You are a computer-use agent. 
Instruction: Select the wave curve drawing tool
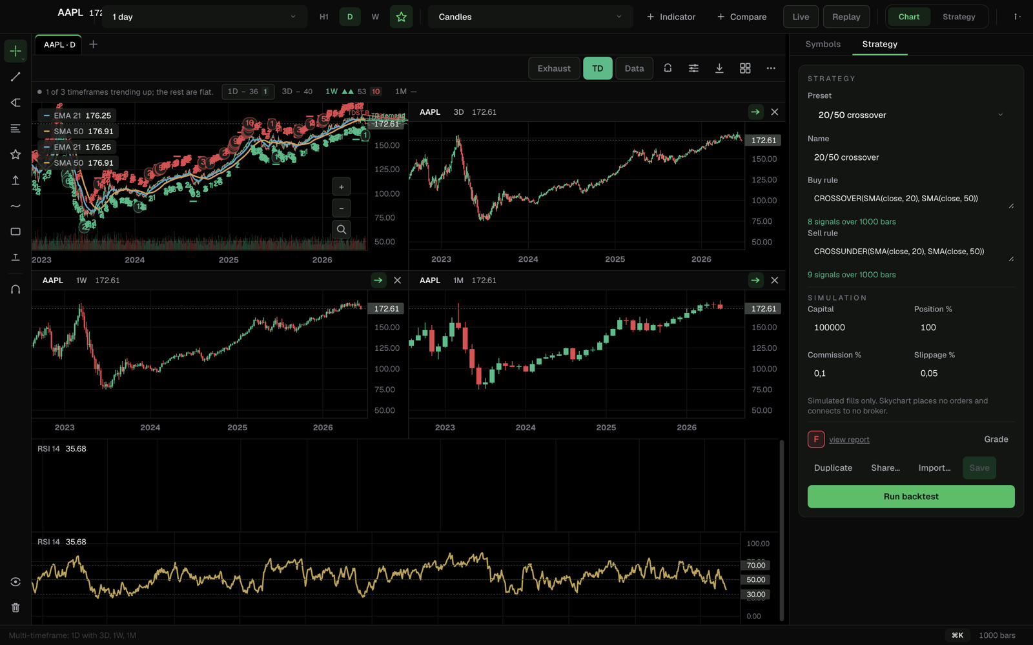15,206
